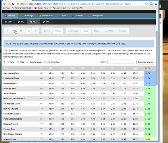Screen dimensions: 168x143
Task: Select the DraftKings site tab
Action: [27, 15]
